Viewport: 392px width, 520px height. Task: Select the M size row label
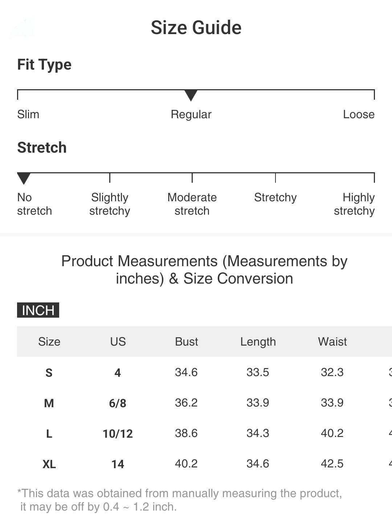[49, 403]
